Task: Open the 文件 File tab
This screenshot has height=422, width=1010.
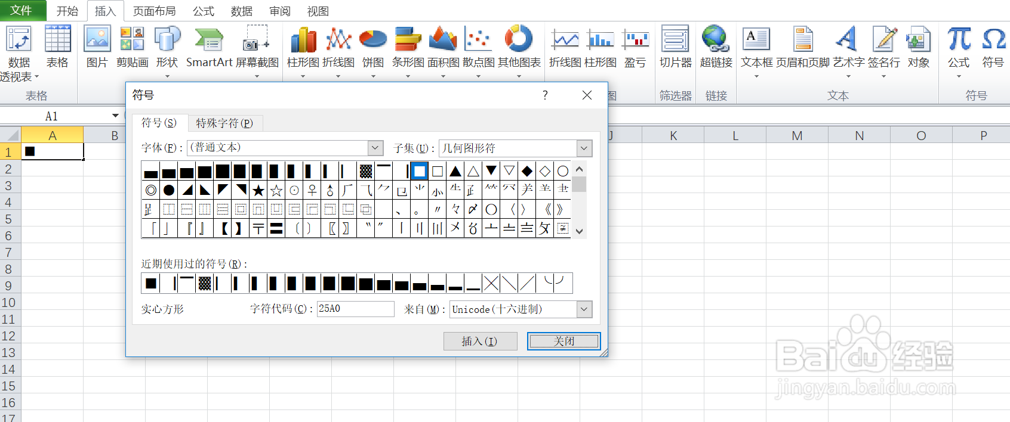Action: pos(21,10)
